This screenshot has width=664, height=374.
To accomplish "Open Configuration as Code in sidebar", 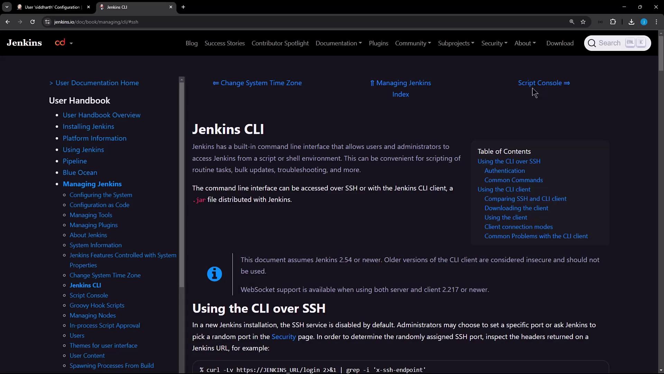I will [99, 205].
